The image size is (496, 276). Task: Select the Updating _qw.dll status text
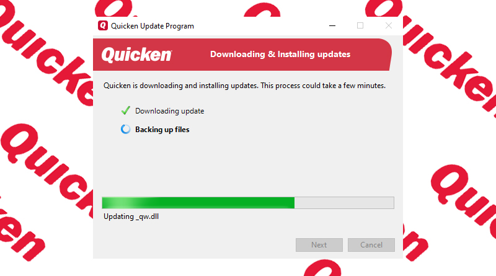tap(131, 217)
